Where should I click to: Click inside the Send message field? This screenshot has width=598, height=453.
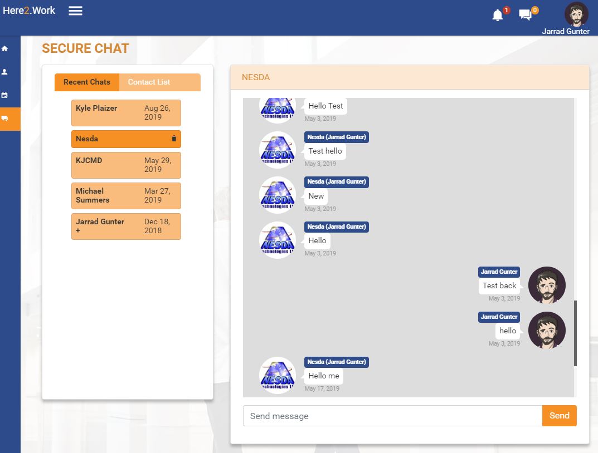[390, 416]
